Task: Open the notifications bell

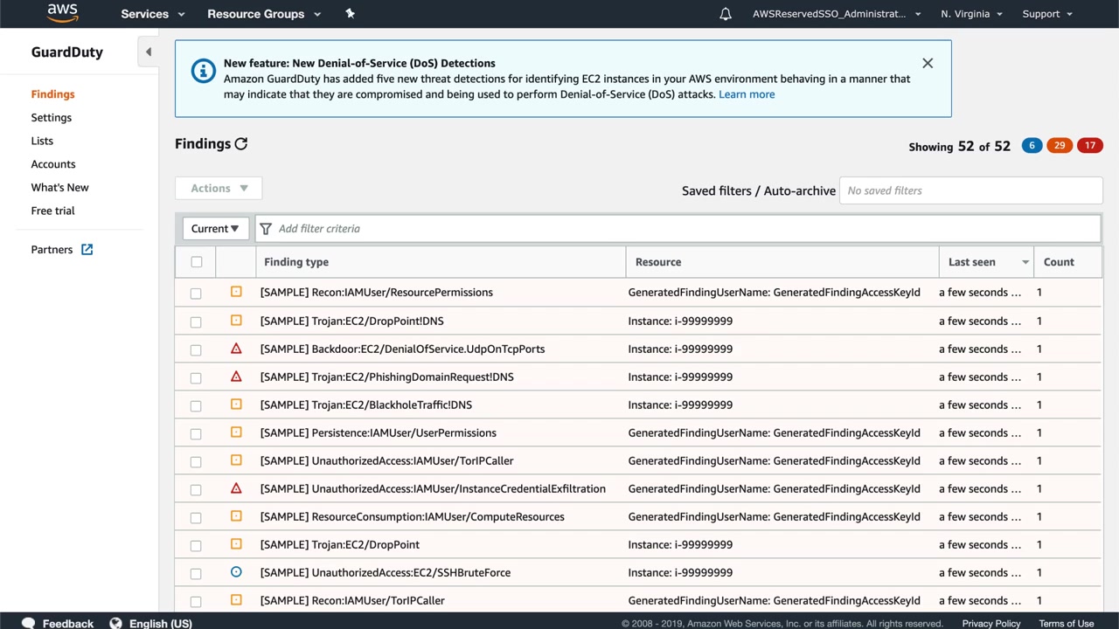Action: (725, 14)
